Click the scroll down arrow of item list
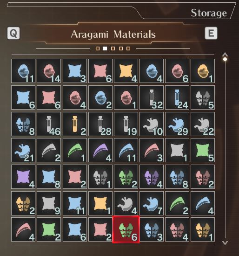Image resolution: width=239 pixels, height=256 pixels. (225, 243)
